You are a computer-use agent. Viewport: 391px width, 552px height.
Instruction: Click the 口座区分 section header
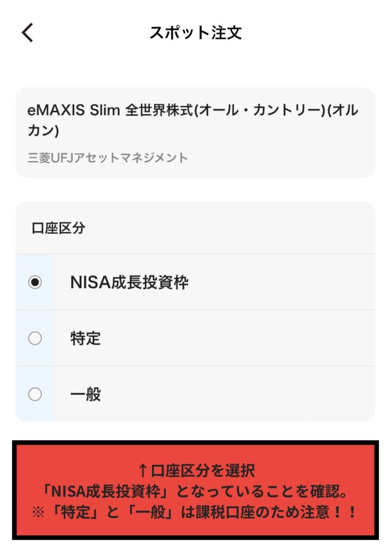[58, 228]
